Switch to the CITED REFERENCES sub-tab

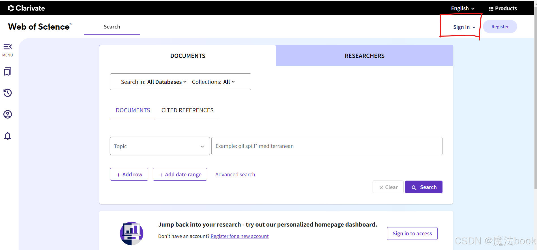(188, 110)
